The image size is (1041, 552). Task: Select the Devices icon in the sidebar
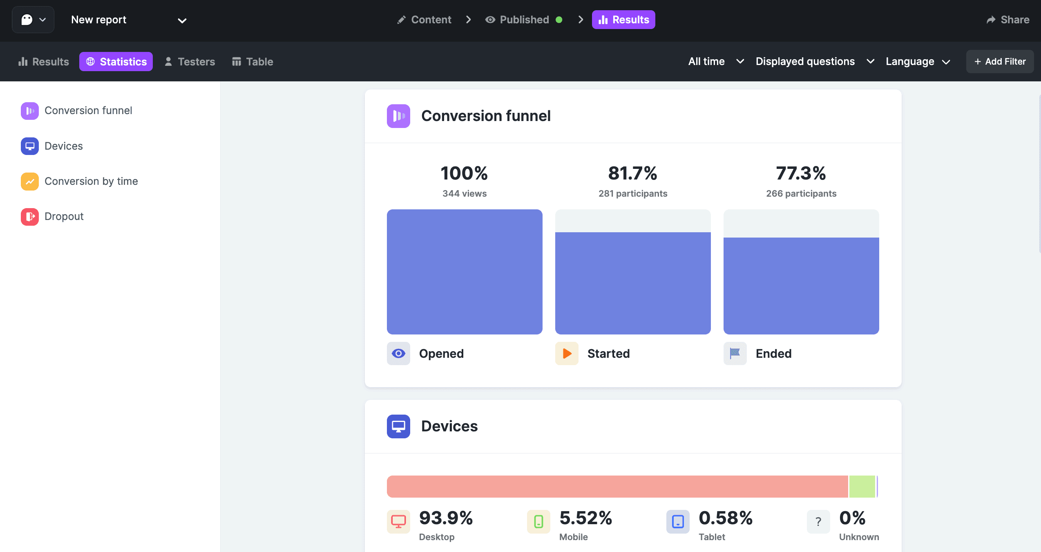[29, 146]
